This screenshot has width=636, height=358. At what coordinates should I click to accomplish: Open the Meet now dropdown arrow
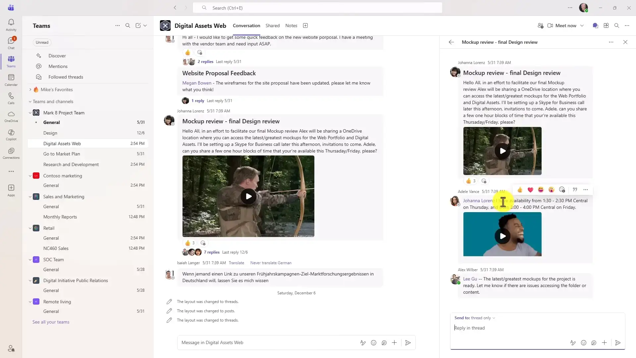pos(582,26)
